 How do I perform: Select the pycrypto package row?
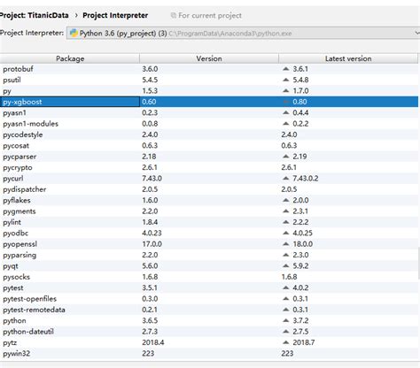click(209, 167)
